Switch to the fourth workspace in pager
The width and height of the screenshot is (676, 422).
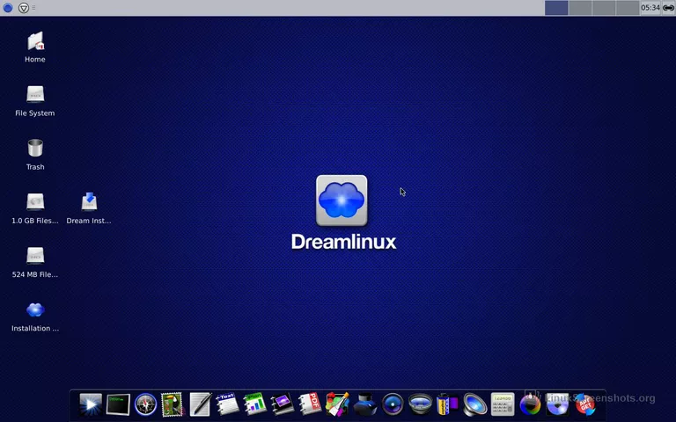coord(628,8)
